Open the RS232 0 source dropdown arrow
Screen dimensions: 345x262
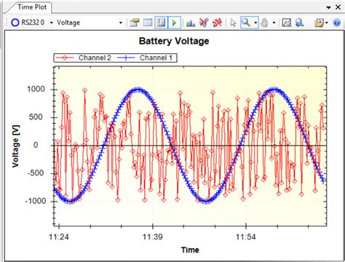click(52, 23)
